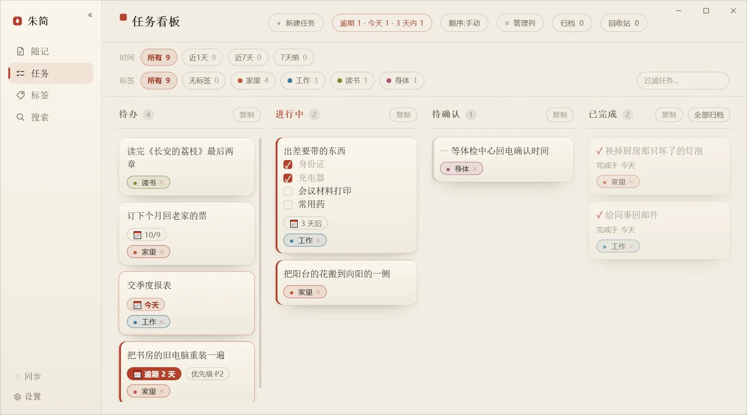Click the 待办 column vertical scrollbar
Viewport: 747px width, 415px height.
(260, 263)
